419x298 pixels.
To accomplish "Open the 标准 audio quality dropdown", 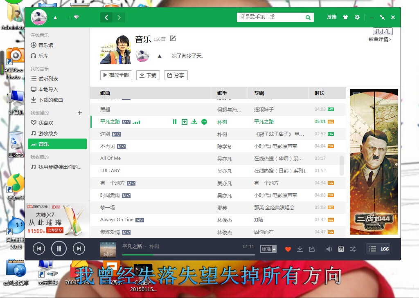I will 268,249.
